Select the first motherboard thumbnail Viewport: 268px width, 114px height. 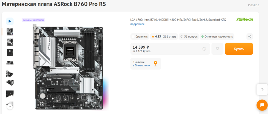tap(10, 32)
